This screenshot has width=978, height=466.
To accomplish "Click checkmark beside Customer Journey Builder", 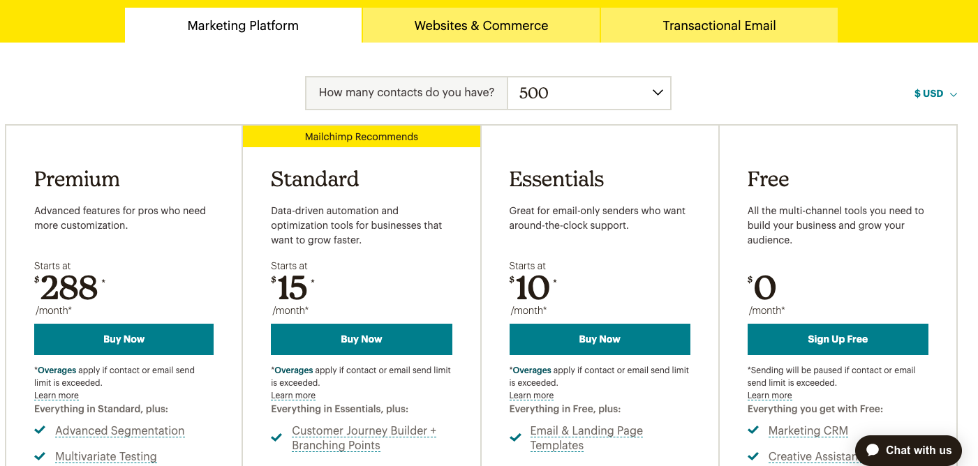I will click(x=277, y=438).
